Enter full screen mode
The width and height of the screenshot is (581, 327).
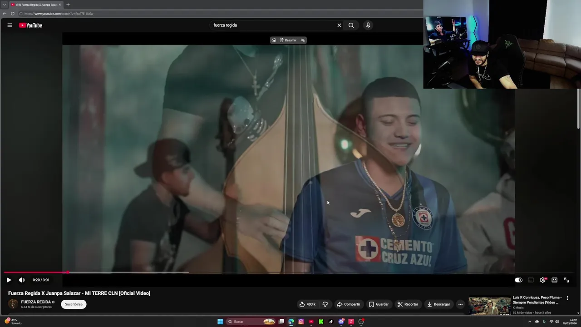point(566,280)
